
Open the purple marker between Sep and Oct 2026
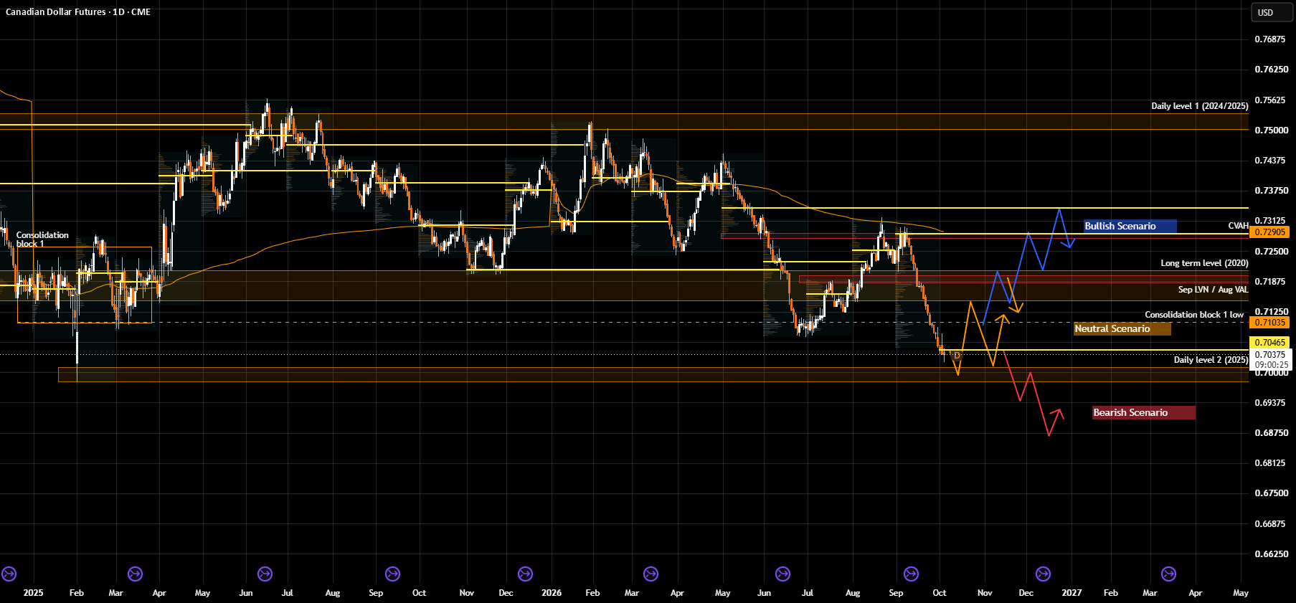coord(911,574)
